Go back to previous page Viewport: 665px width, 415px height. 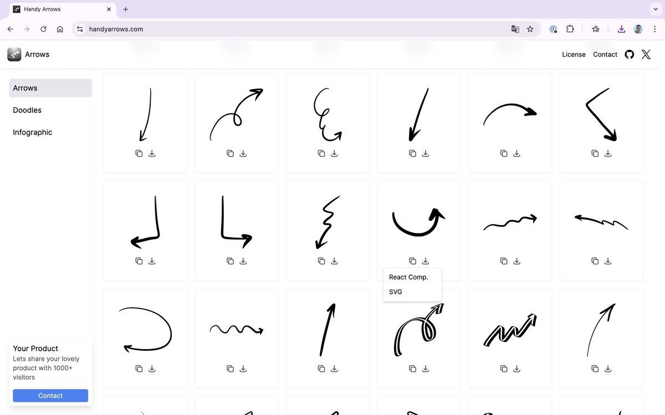(10, 29)
